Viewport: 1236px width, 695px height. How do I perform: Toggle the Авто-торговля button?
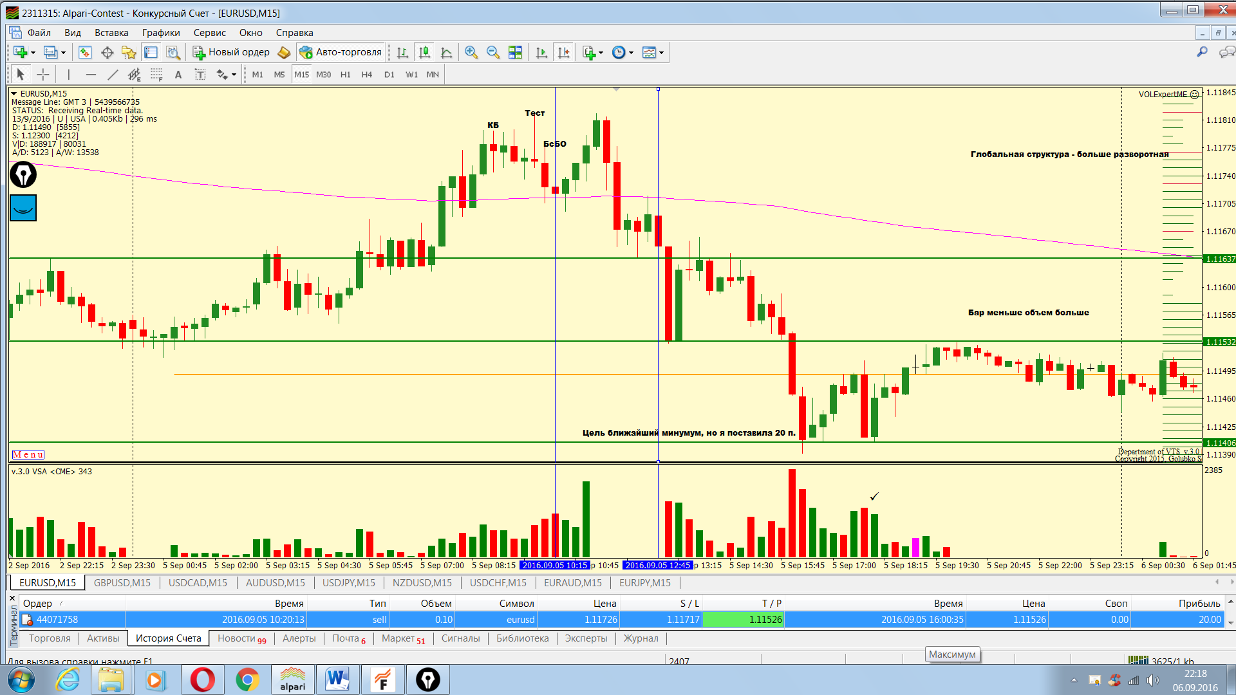[341, 52]
